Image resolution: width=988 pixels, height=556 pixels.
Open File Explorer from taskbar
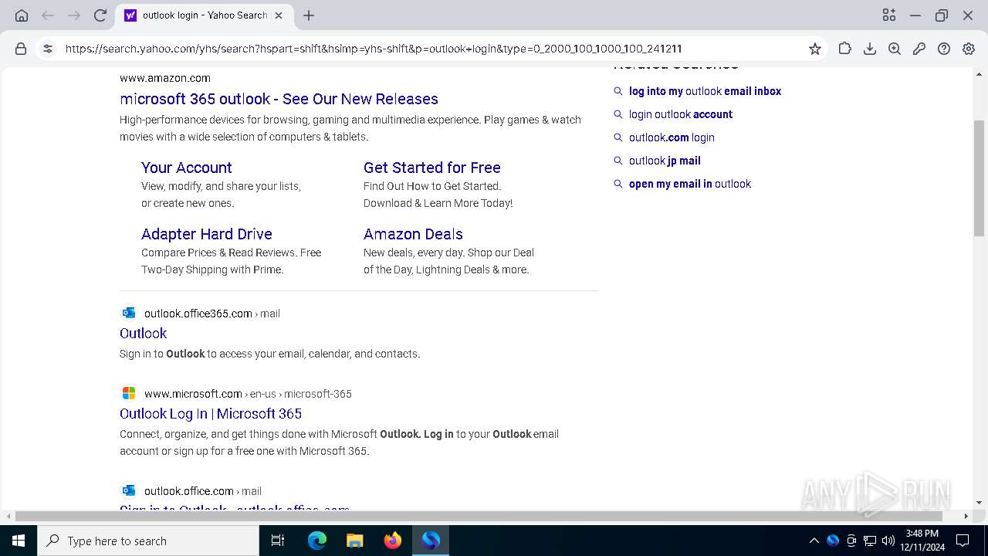(x=354, y=541)
